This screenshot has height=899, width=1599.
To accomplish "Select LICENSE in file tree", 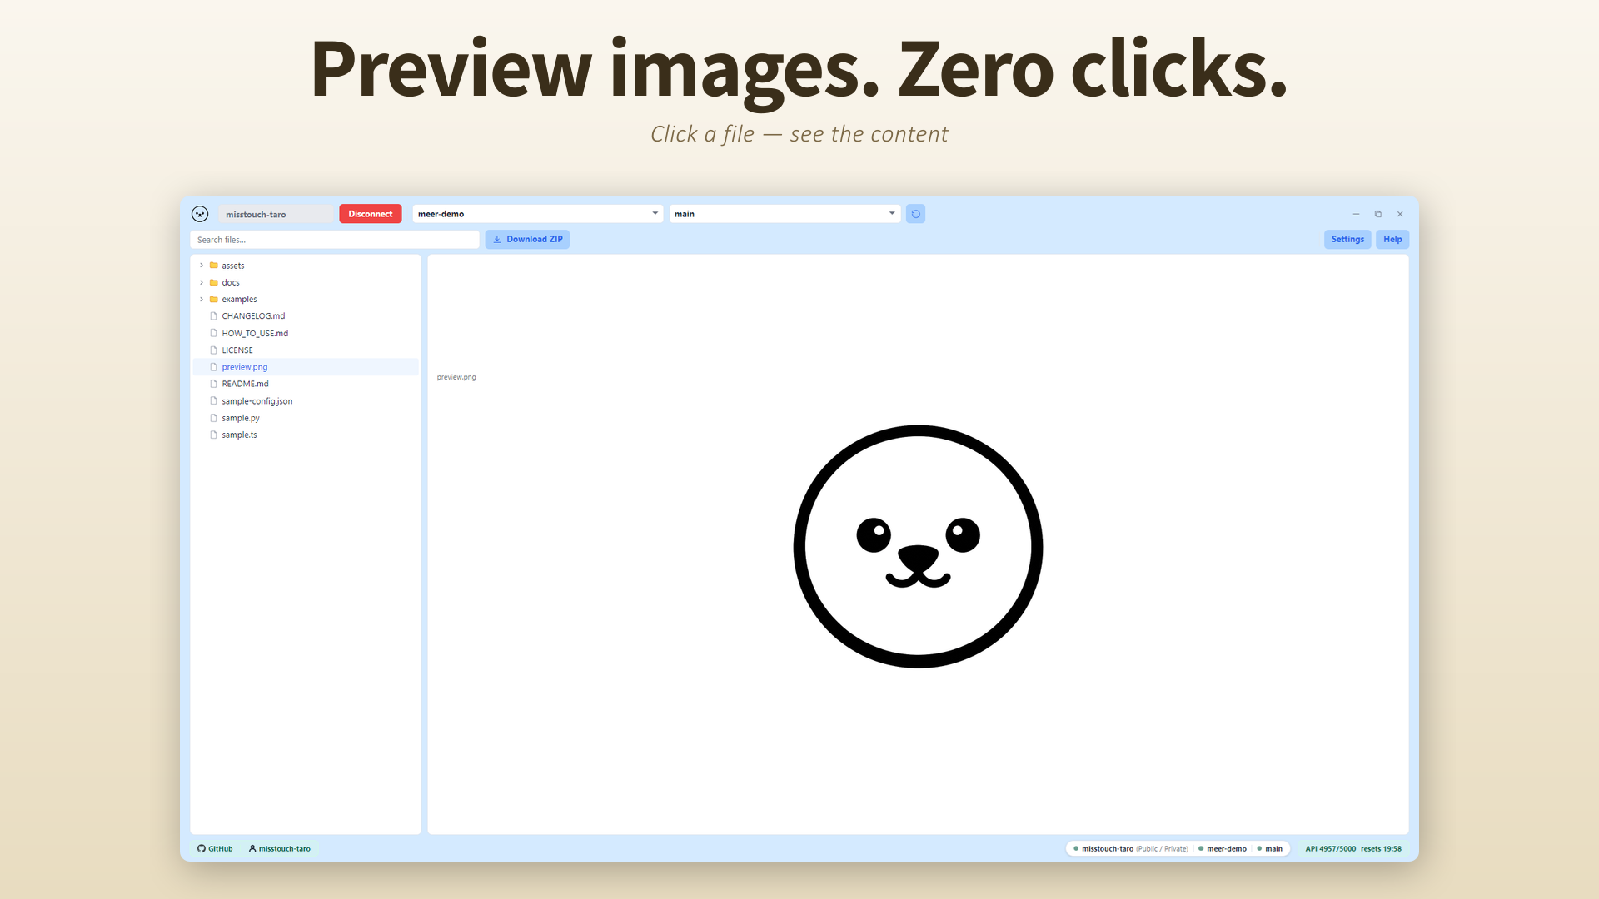I will pos(306,350).
